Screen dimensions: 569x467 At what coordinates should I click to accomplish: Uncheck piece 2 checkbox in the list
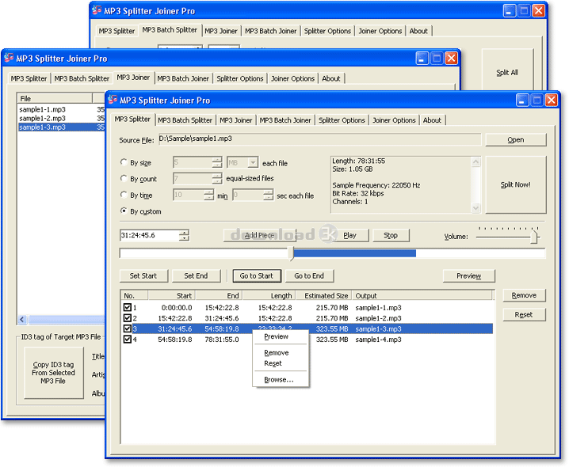pyautogui.click(x=127, y=318)
